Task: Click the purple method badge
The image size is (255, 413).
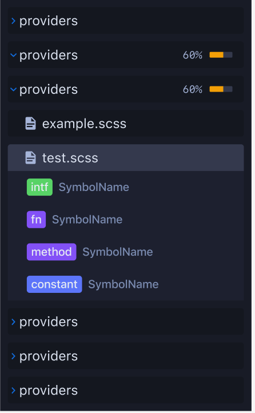Action: [51, 252]
